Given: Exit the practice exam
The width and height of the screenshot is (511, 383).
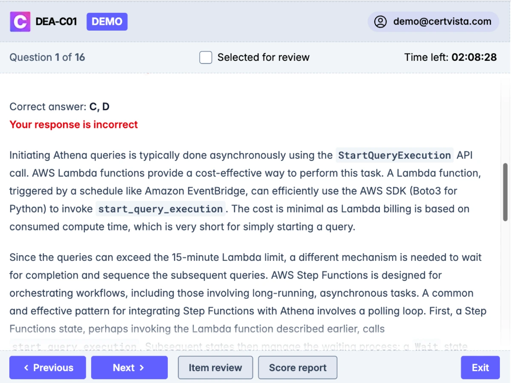Looking at the screenshot, I should [480, 368].
